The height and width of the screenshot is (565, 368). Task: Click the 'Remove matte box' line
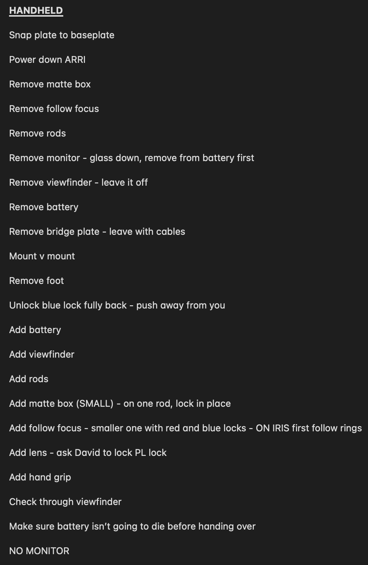pyautogui.click(x=50, y=84)
